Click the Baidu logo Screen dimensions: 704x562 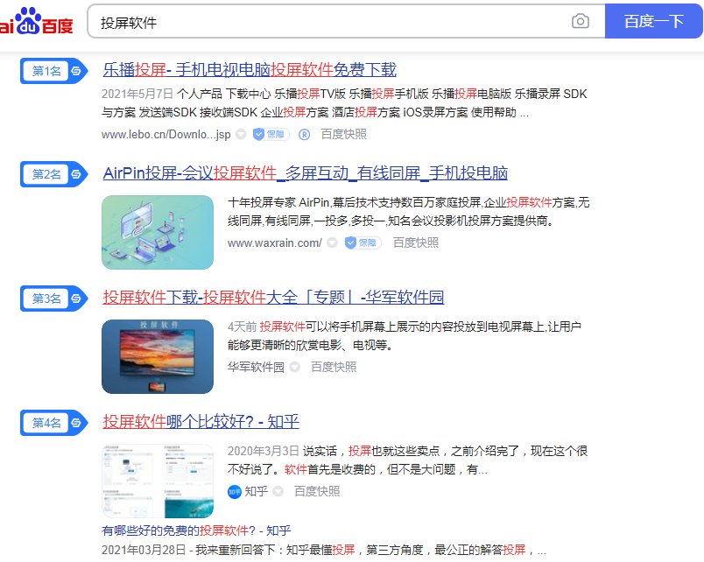coord(36,22)
